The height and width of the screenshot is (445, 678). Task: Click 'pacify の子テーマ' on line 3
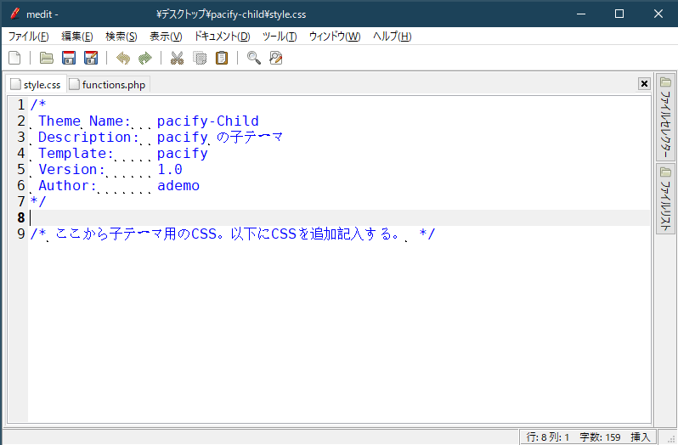[220, 137]
